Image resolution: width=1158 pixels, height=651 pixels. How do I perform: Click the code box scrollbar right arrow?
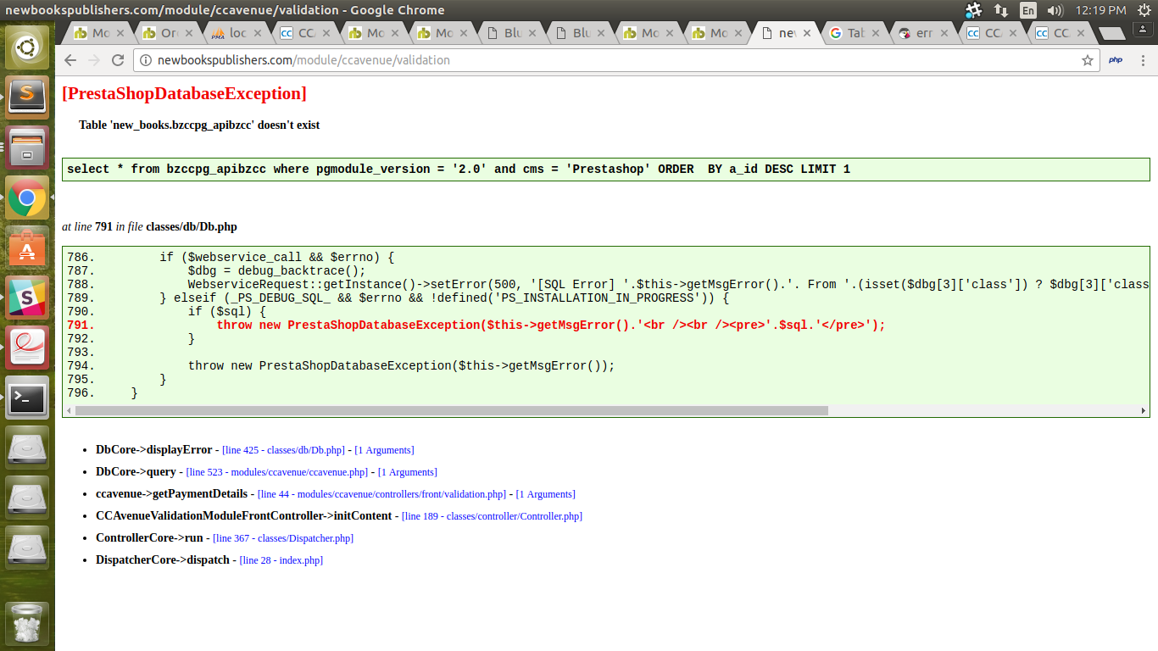[x=1144, y=410]
